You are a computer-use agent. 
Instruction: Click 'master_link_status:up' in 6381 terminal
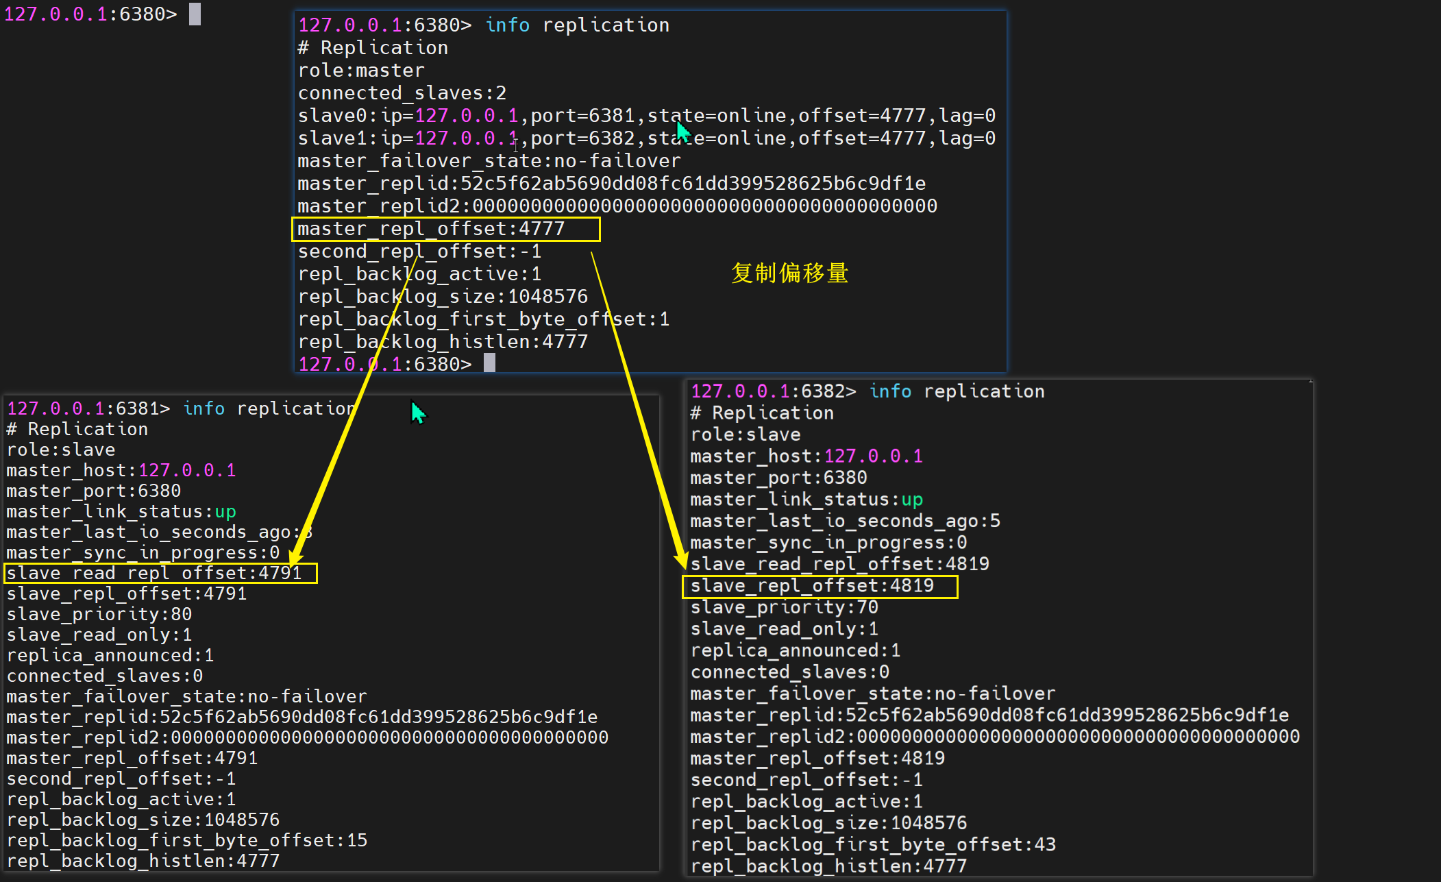[x=121, y=511]
